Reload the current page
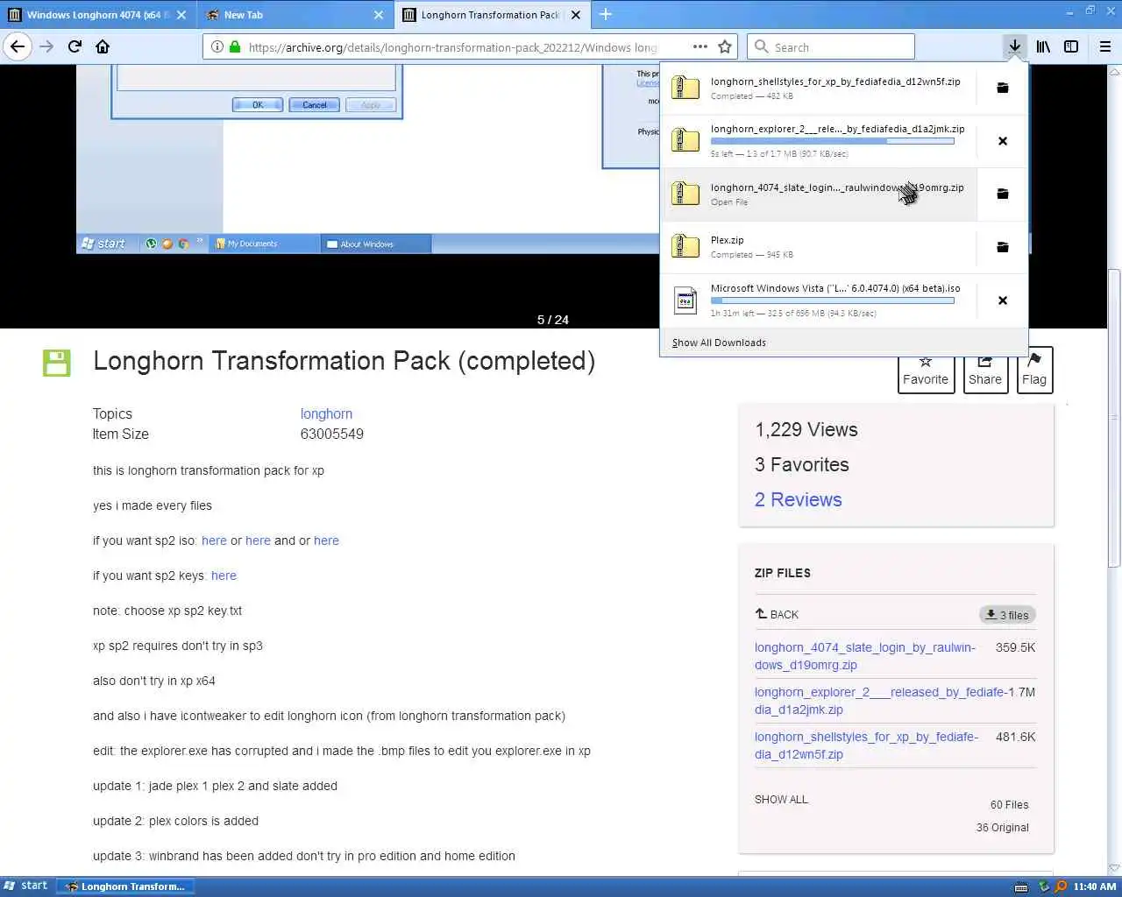Viewport: 1122px width, 897px height. [x=75, y=46]
